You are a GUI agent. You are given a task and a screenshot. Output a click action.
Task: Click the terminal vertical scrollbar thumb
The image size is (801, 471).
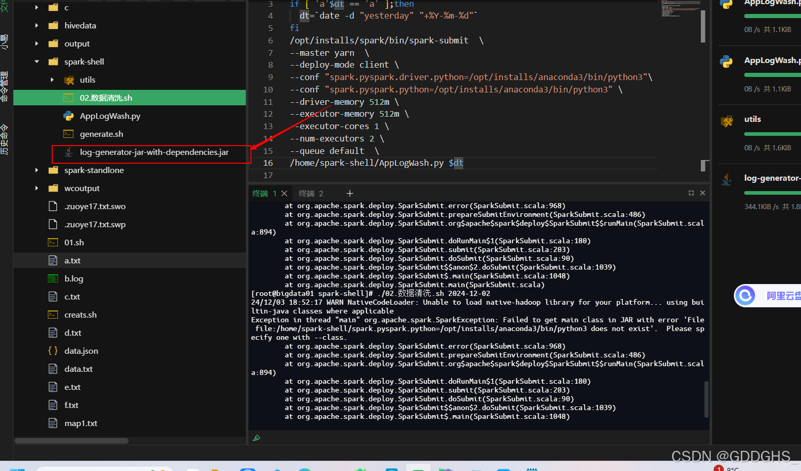706,399
